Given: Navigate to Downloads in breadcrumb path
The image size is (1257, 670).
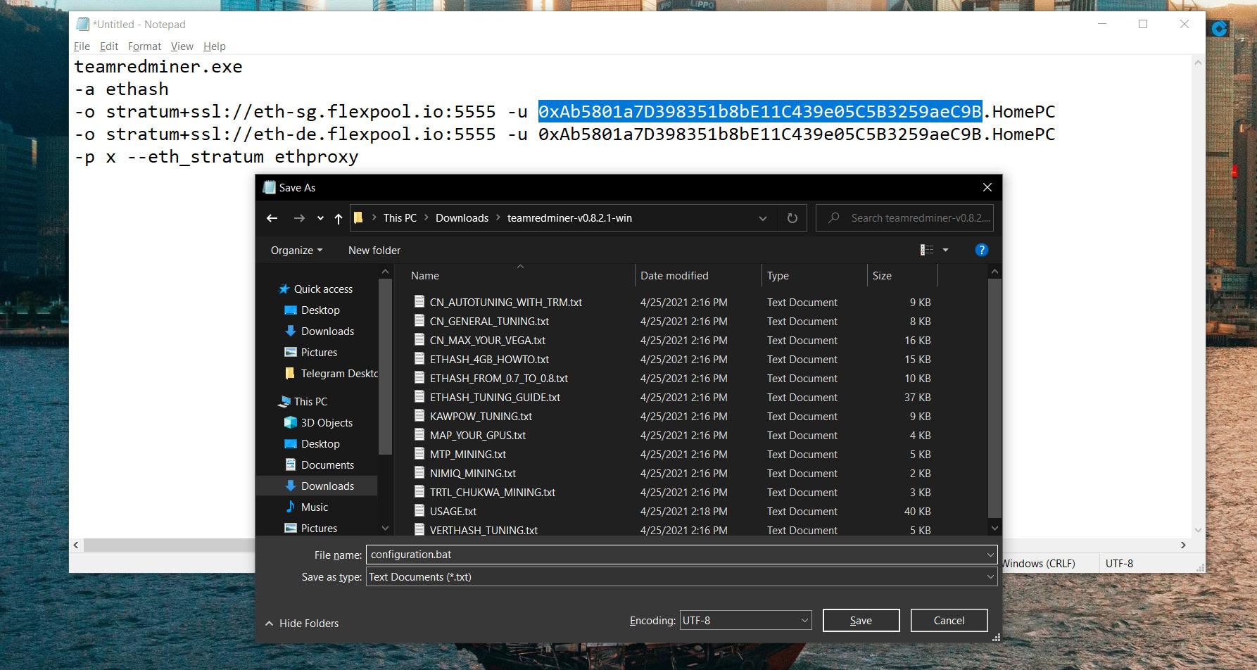Looking at the screenshot, I should click(462, 218).
